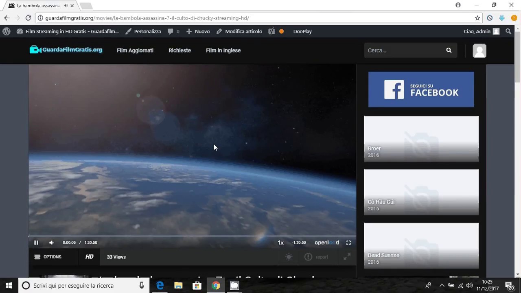Image resolution: width=521 pixels, height=293 pixels.
Task: Report the video with report button
Action: tap(316, 257)
